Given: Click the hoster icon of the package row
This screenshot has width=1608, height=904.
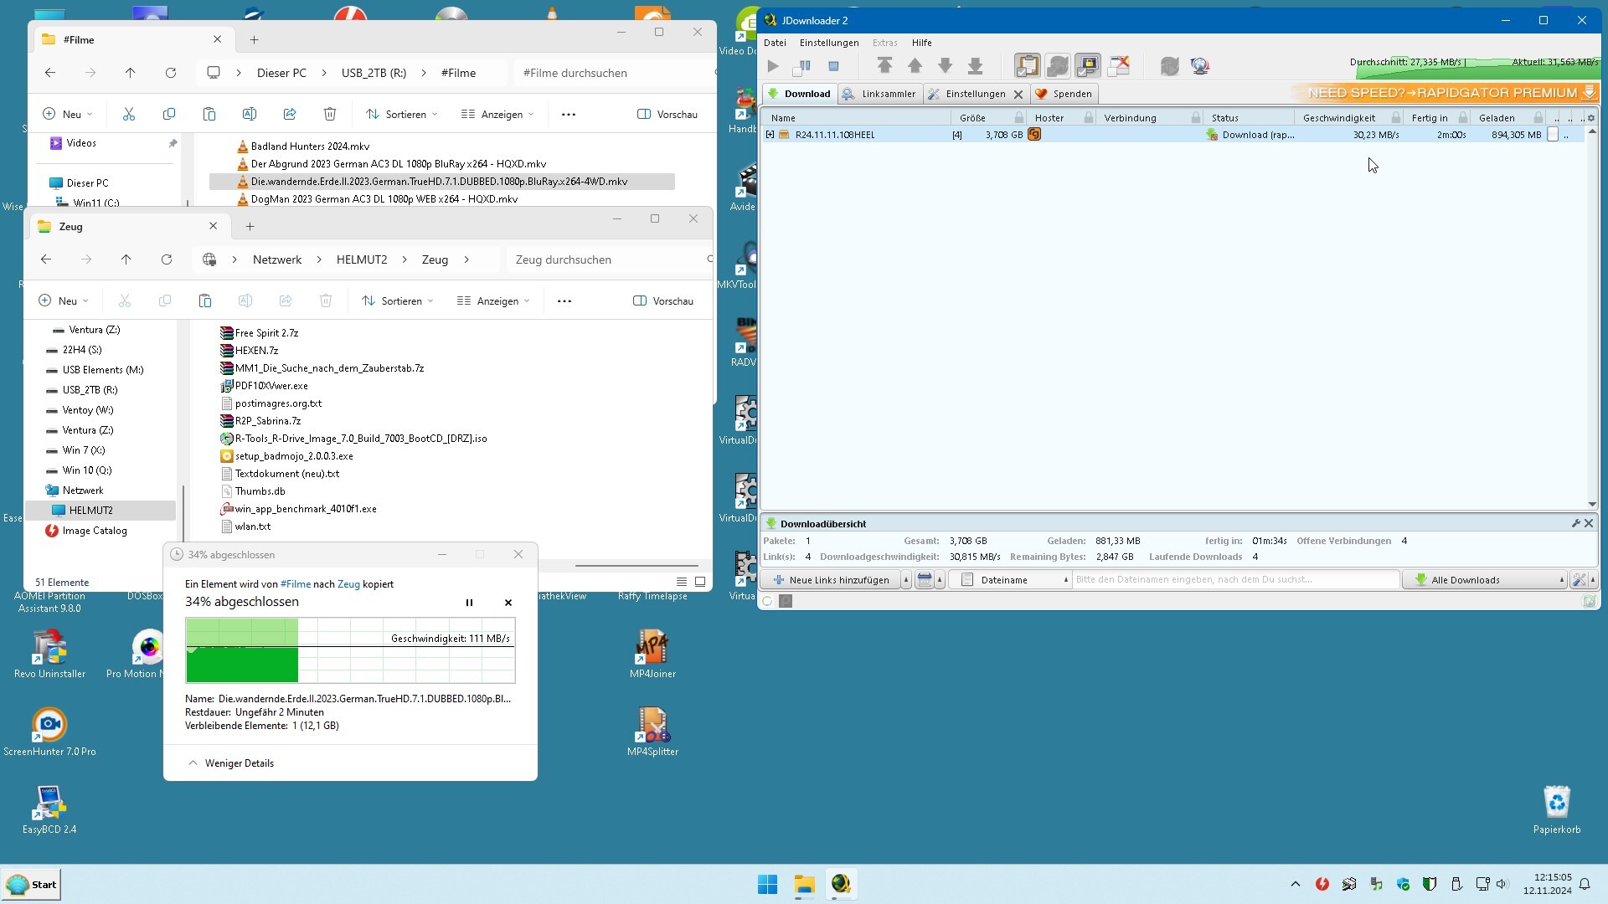Looking at the screenshot, I should pos(1034,135).
